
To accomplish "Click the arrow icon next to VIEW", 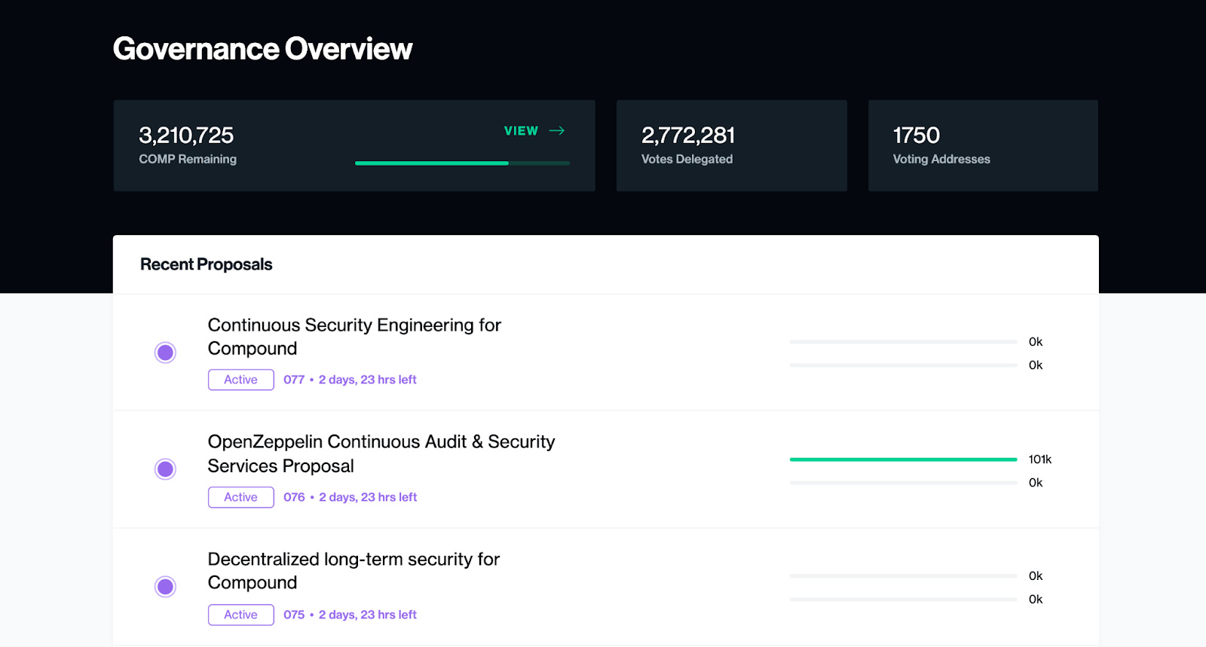I will pyautogui.click(x=557, y=131).
